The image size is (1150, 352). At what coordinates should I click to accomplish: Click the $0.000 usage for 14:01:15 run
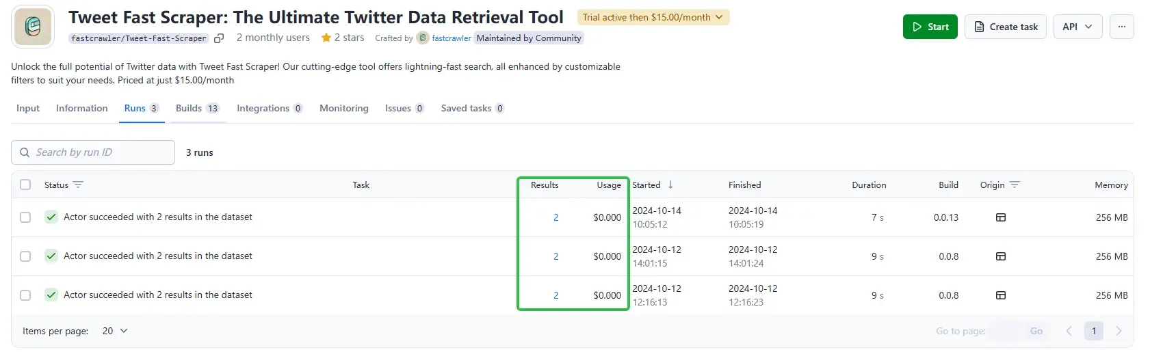[607, 256]
